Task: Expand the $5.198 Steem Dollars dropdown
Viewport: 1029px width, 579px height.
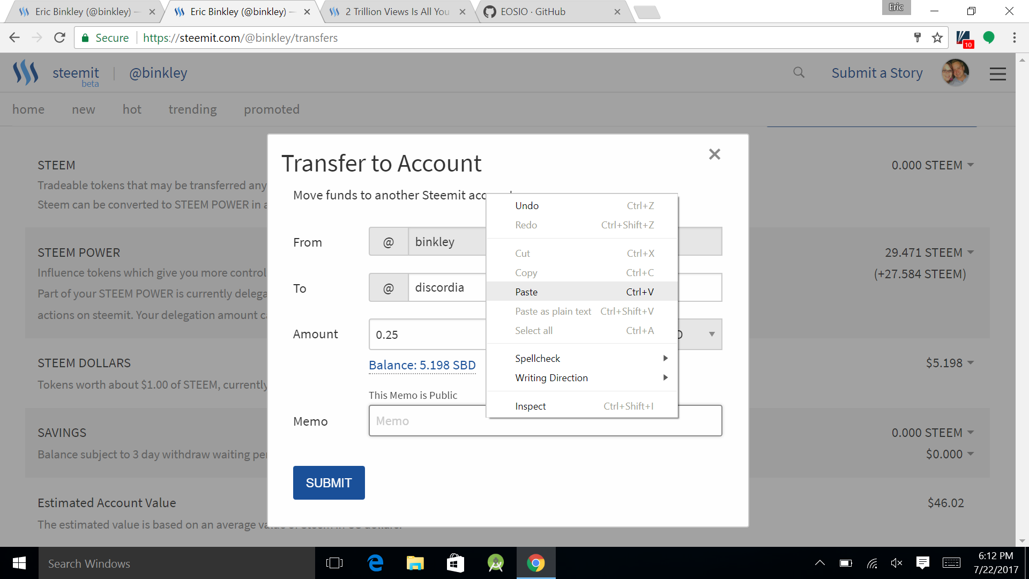Action: coord(971,363)
